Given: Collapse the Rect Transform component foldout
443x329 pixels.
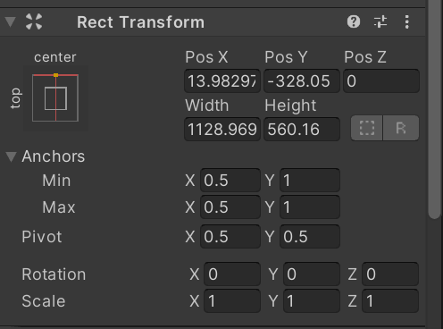Looking at the screenshot, I should click(11, 21).
